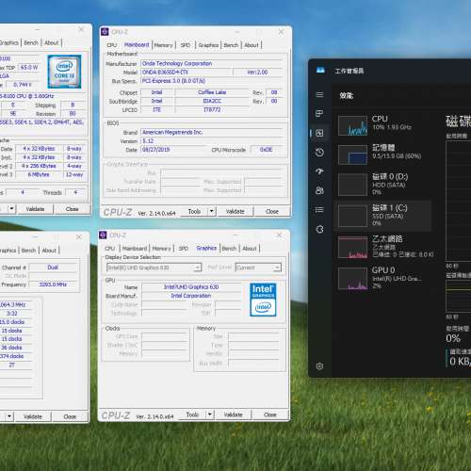Viewport: 471px width, 471px height.
Task: Click Validate button in Graphics window
Action: pos(234,414)
